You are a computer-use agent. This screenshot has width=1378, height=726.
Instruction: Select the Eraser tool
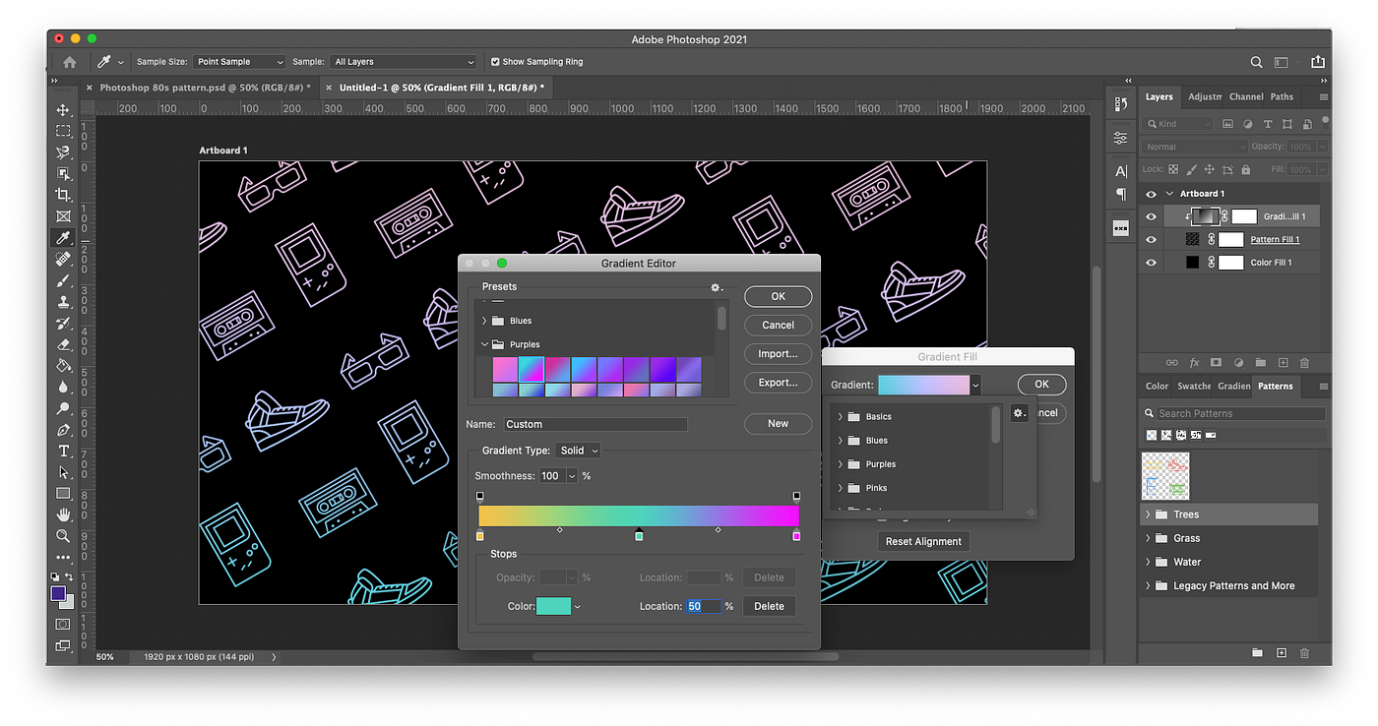63,344
